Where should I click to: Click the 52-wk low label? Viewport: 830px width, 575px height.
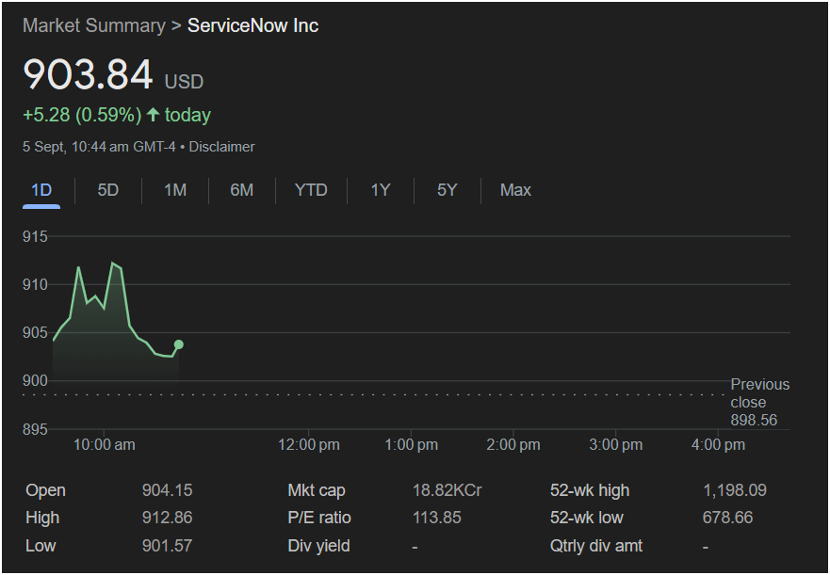[587, 518]
